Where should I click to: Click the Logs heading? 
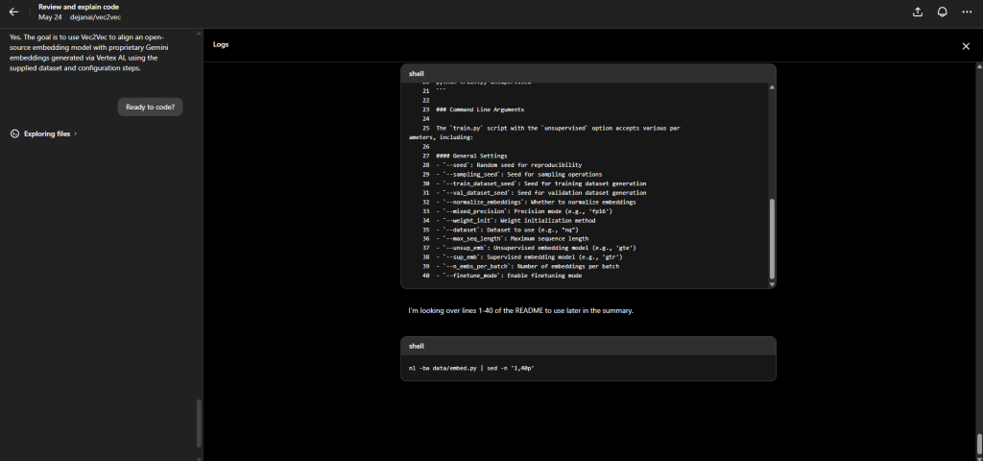point(221,44)
